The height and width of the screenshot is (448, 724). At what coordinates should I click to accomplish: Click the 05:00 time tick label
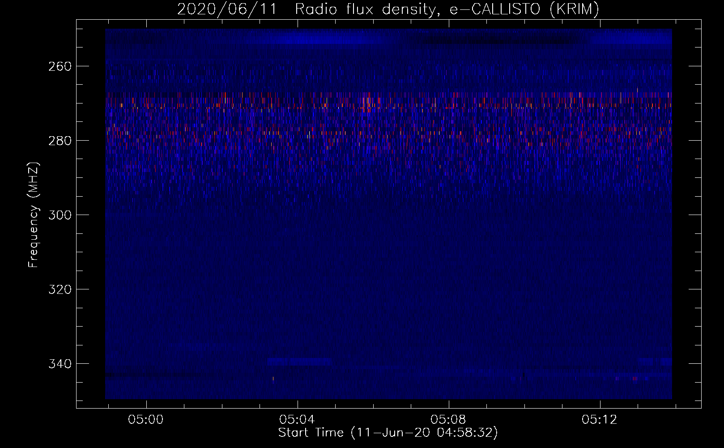pyautogui.click(x=146, y=420)
